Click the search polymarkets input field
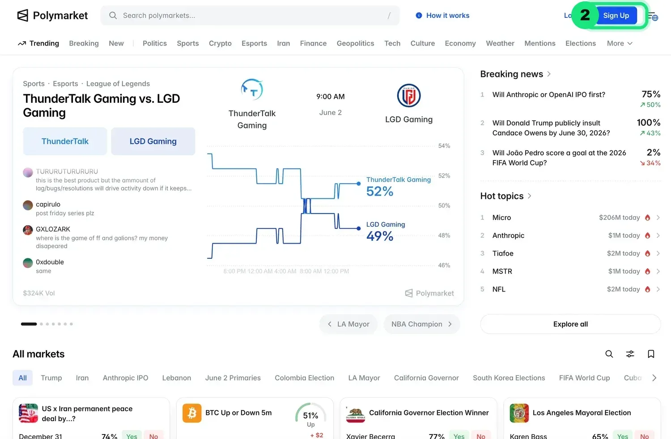Viewport: 671px width, 439px height. coord(250,16)
